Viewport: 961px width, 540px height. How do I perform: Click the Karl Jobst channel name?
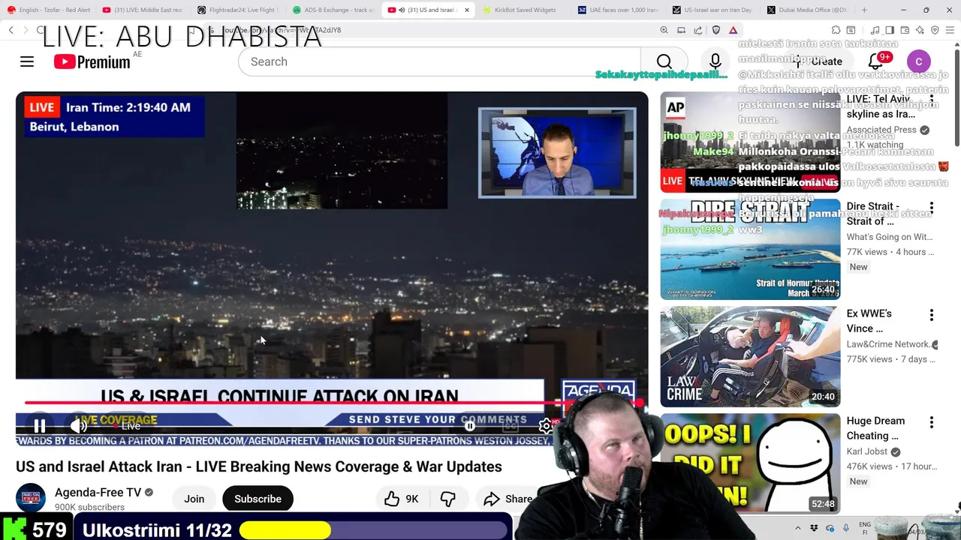click(868, 451)
